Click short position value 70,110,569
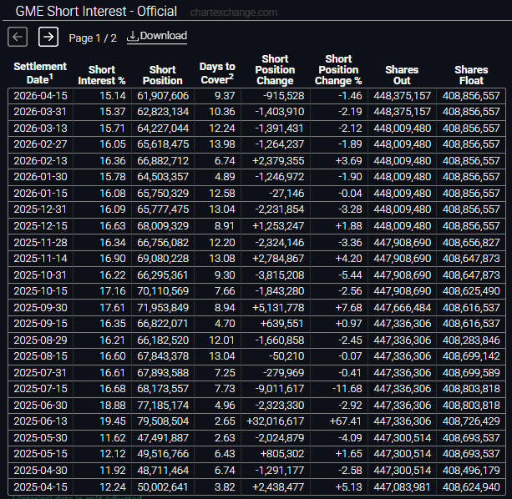 pyautogui.click(x=163, y=291)
